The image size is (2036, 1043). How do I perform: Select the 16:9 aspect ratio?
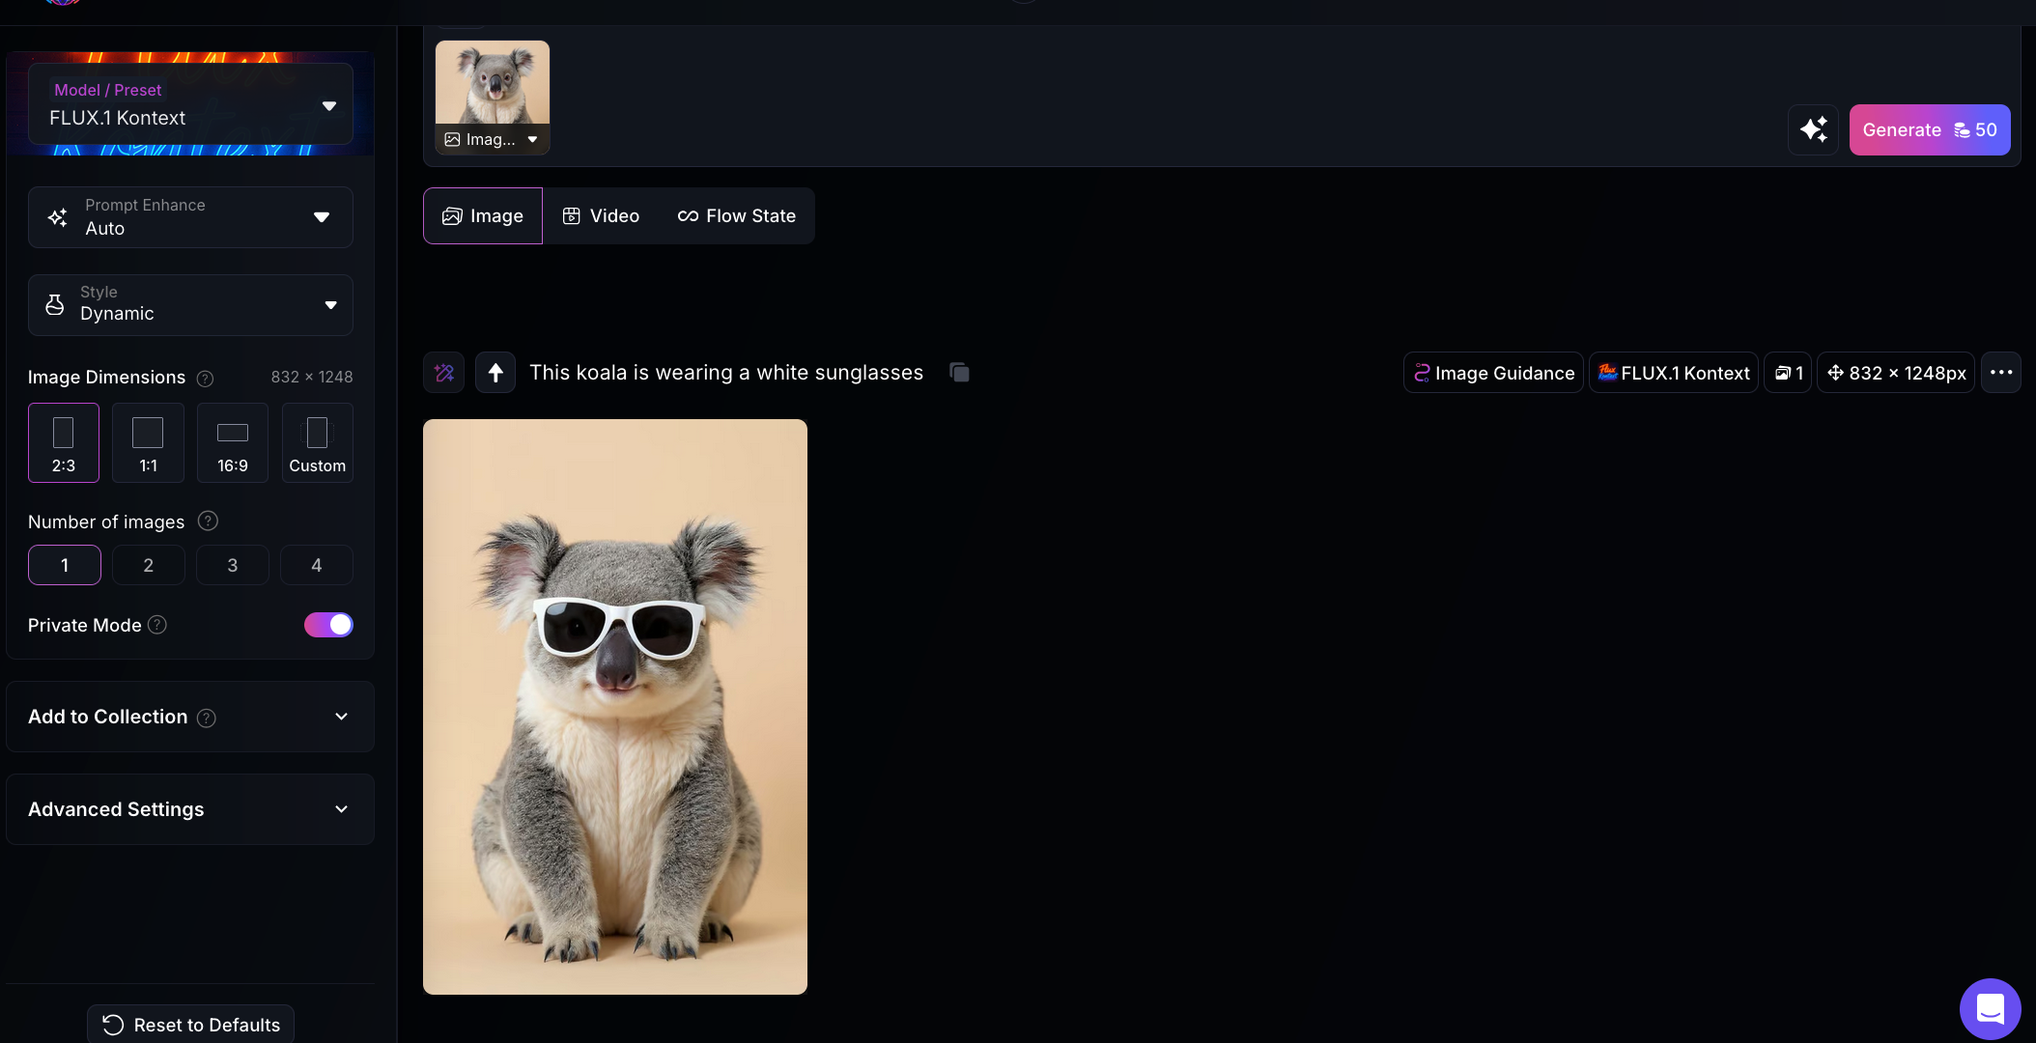tap(233, 442)
